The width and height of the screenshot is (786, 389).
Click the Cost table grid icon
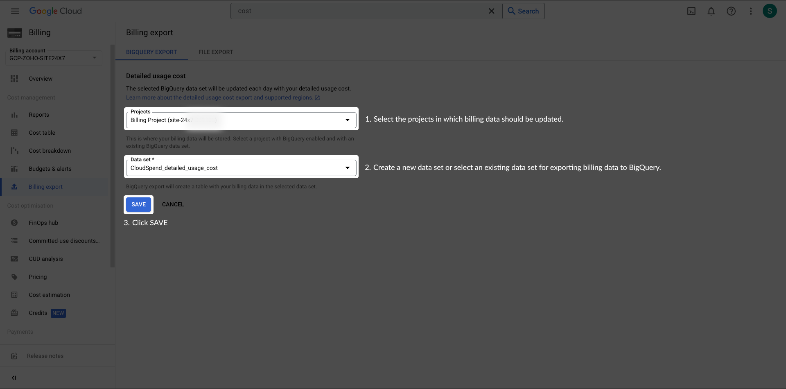pos(14,133)
